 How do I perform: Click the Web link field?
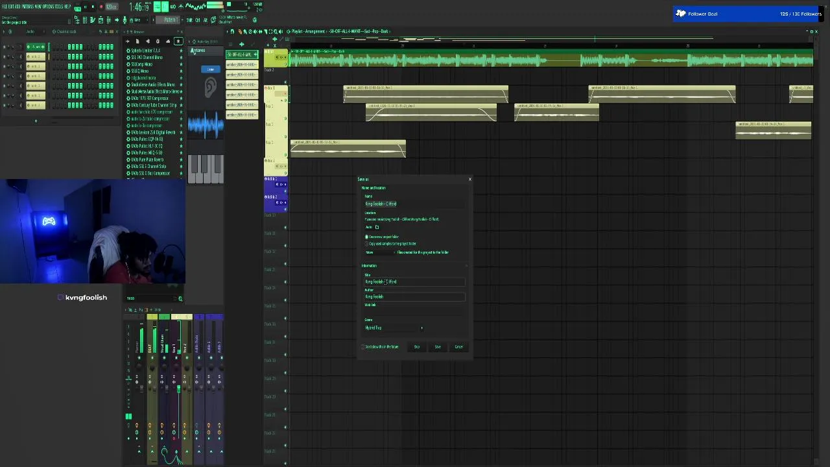pos(414,311)
